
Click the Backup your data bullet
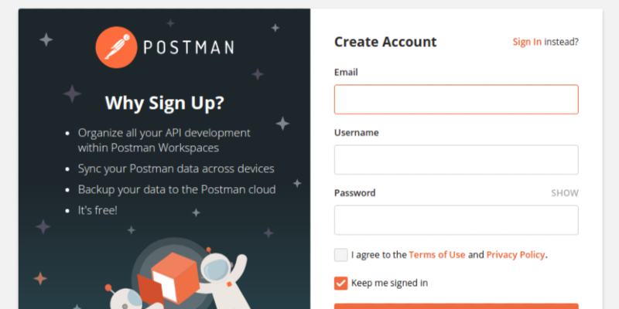[x=176, y=188]
